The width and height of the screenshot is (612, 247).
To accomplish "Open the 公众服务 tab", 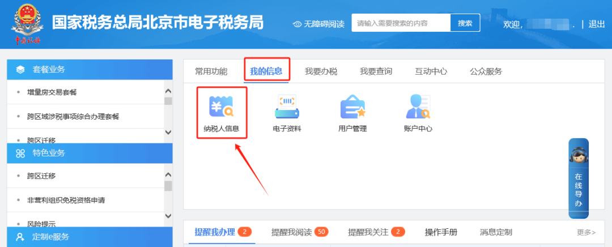I will coord(486,71).
